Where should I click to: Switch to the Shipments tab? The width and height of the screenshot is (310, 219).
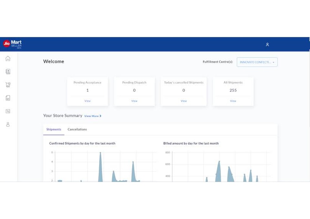pyautogui.click(x=54, y=129)
